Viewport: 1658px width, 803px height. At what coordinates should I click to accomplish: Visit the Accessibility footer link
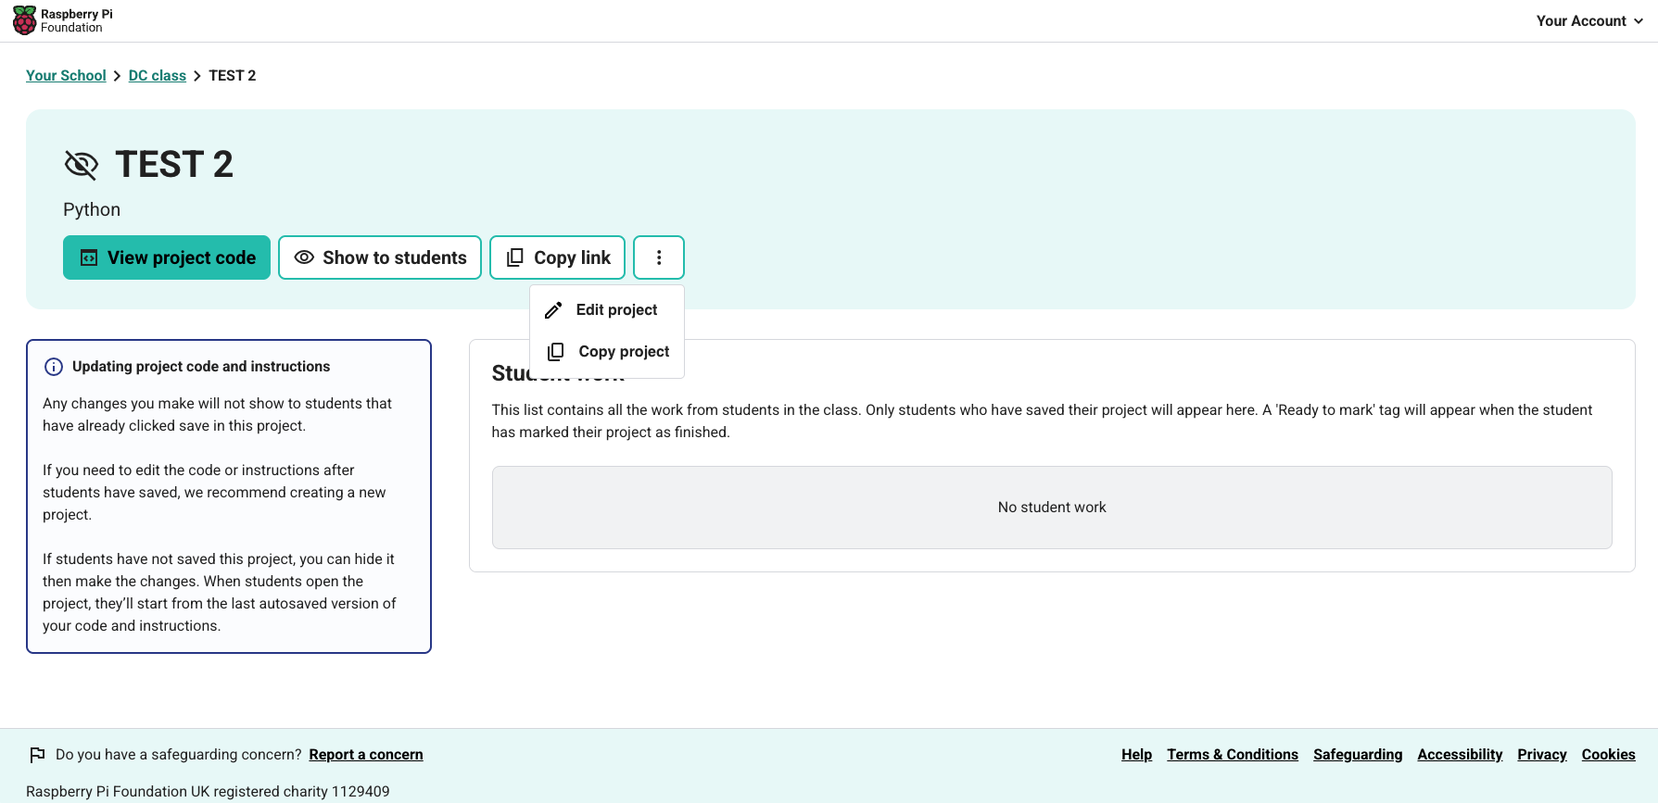coord(1460,755)
